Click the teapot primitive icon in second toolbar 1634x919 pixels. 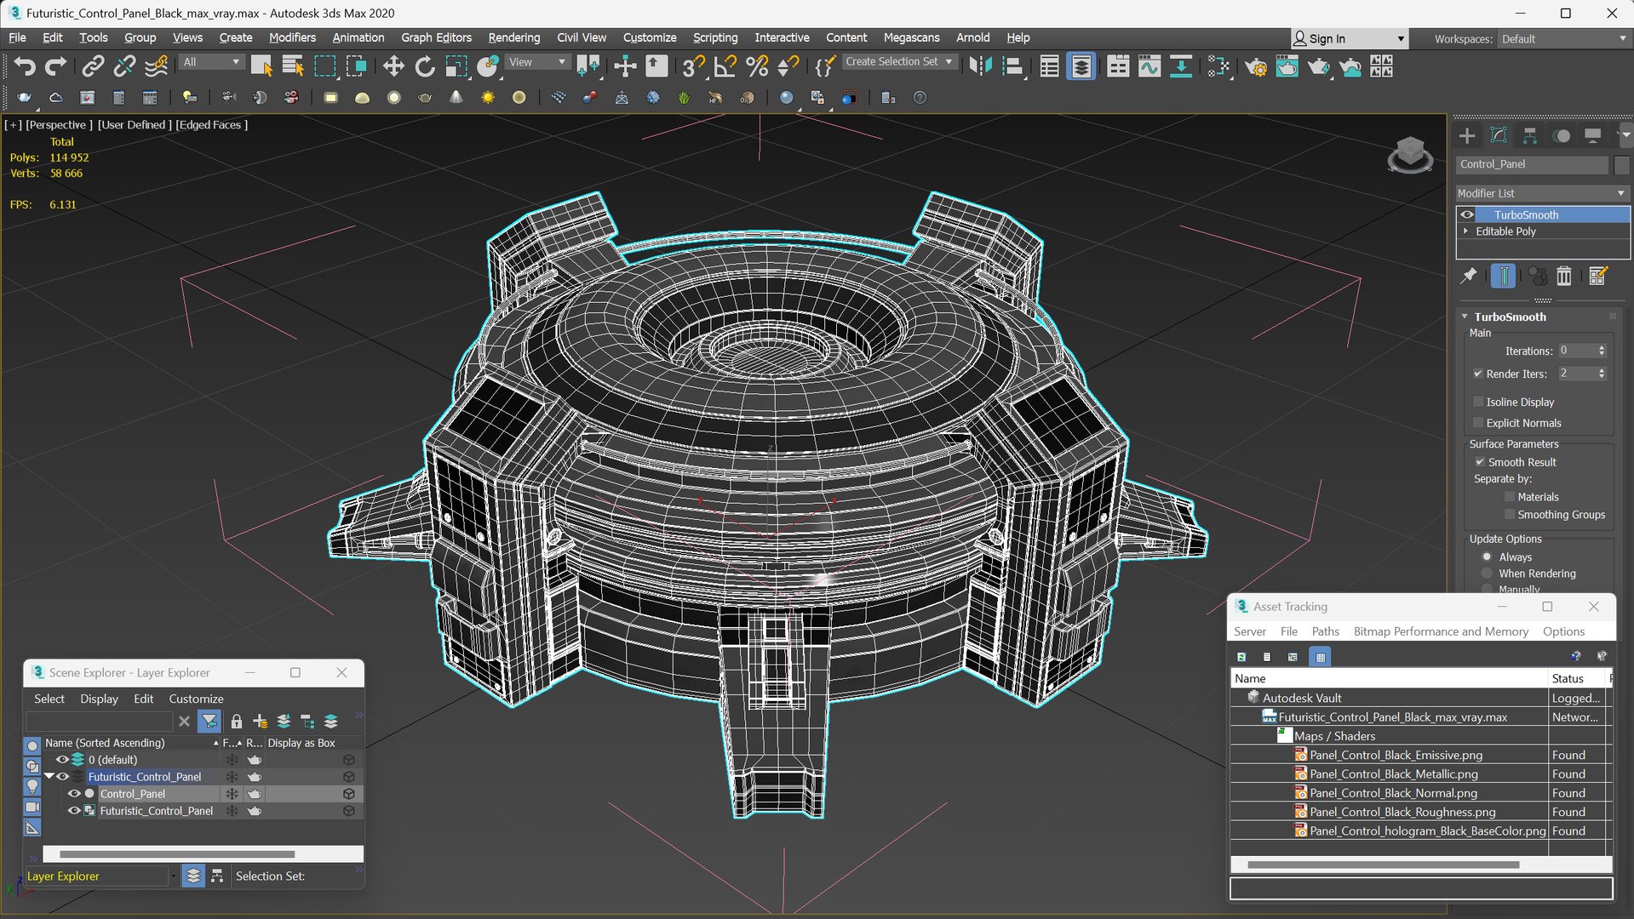tap(425, 98)
